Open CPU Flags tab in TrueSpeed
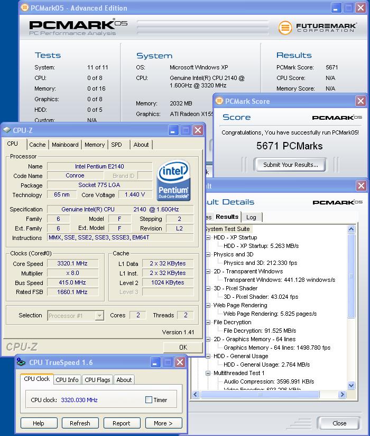Image resolution: width=370 pixels, height=436 pixels. click(x=97, y=379)
